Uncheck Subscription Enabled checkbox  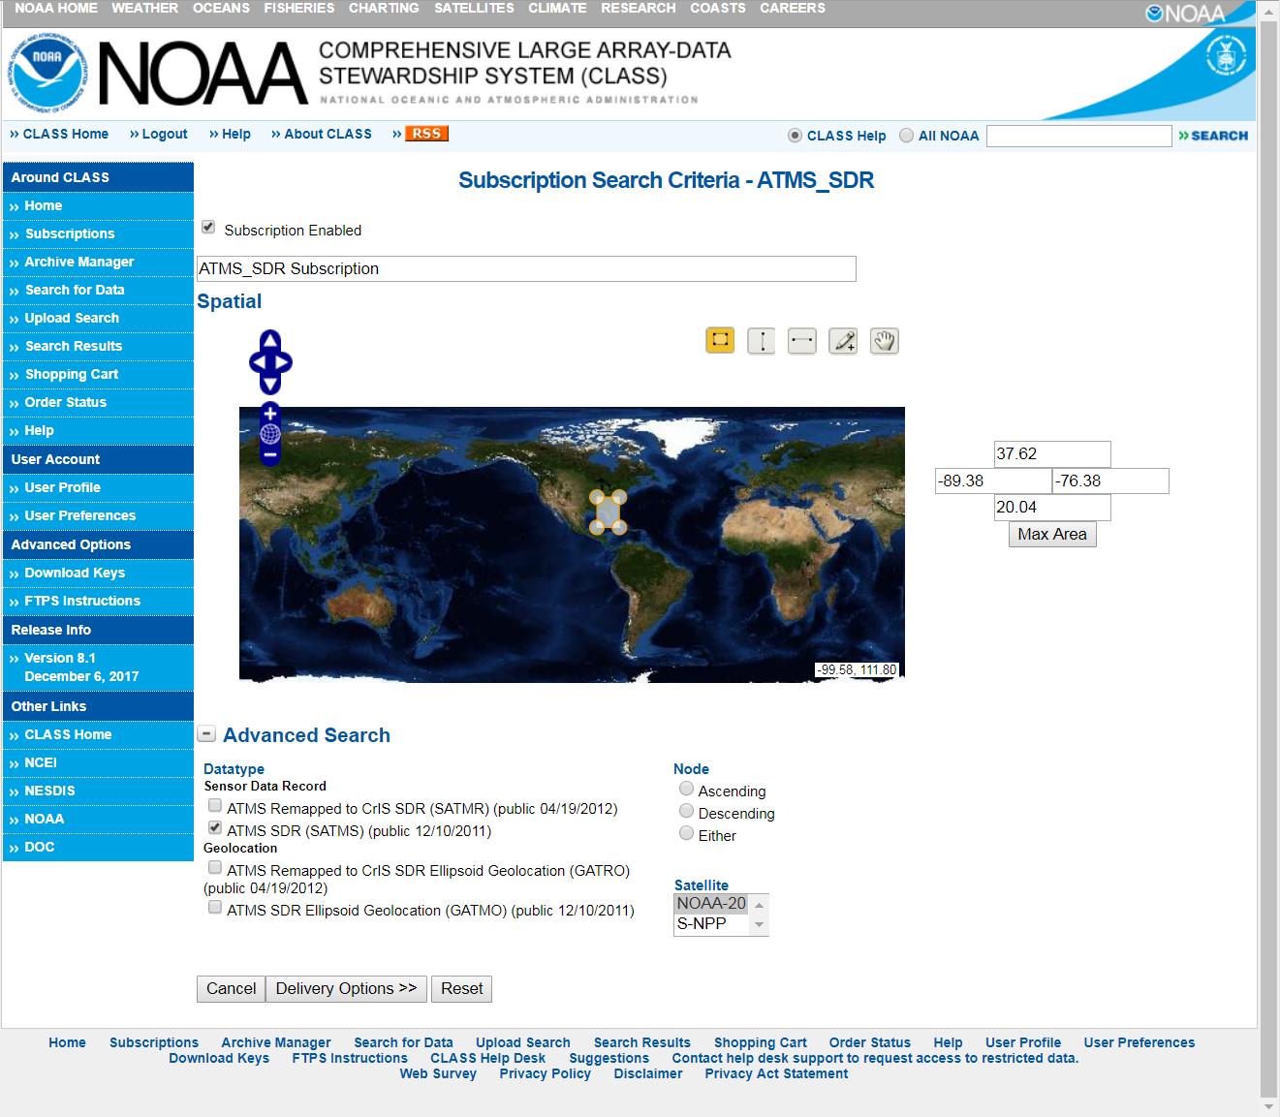click(208, 227)
